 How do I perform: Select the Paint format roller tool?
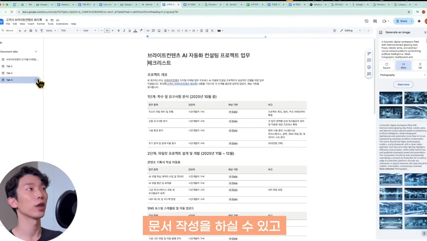41,31
